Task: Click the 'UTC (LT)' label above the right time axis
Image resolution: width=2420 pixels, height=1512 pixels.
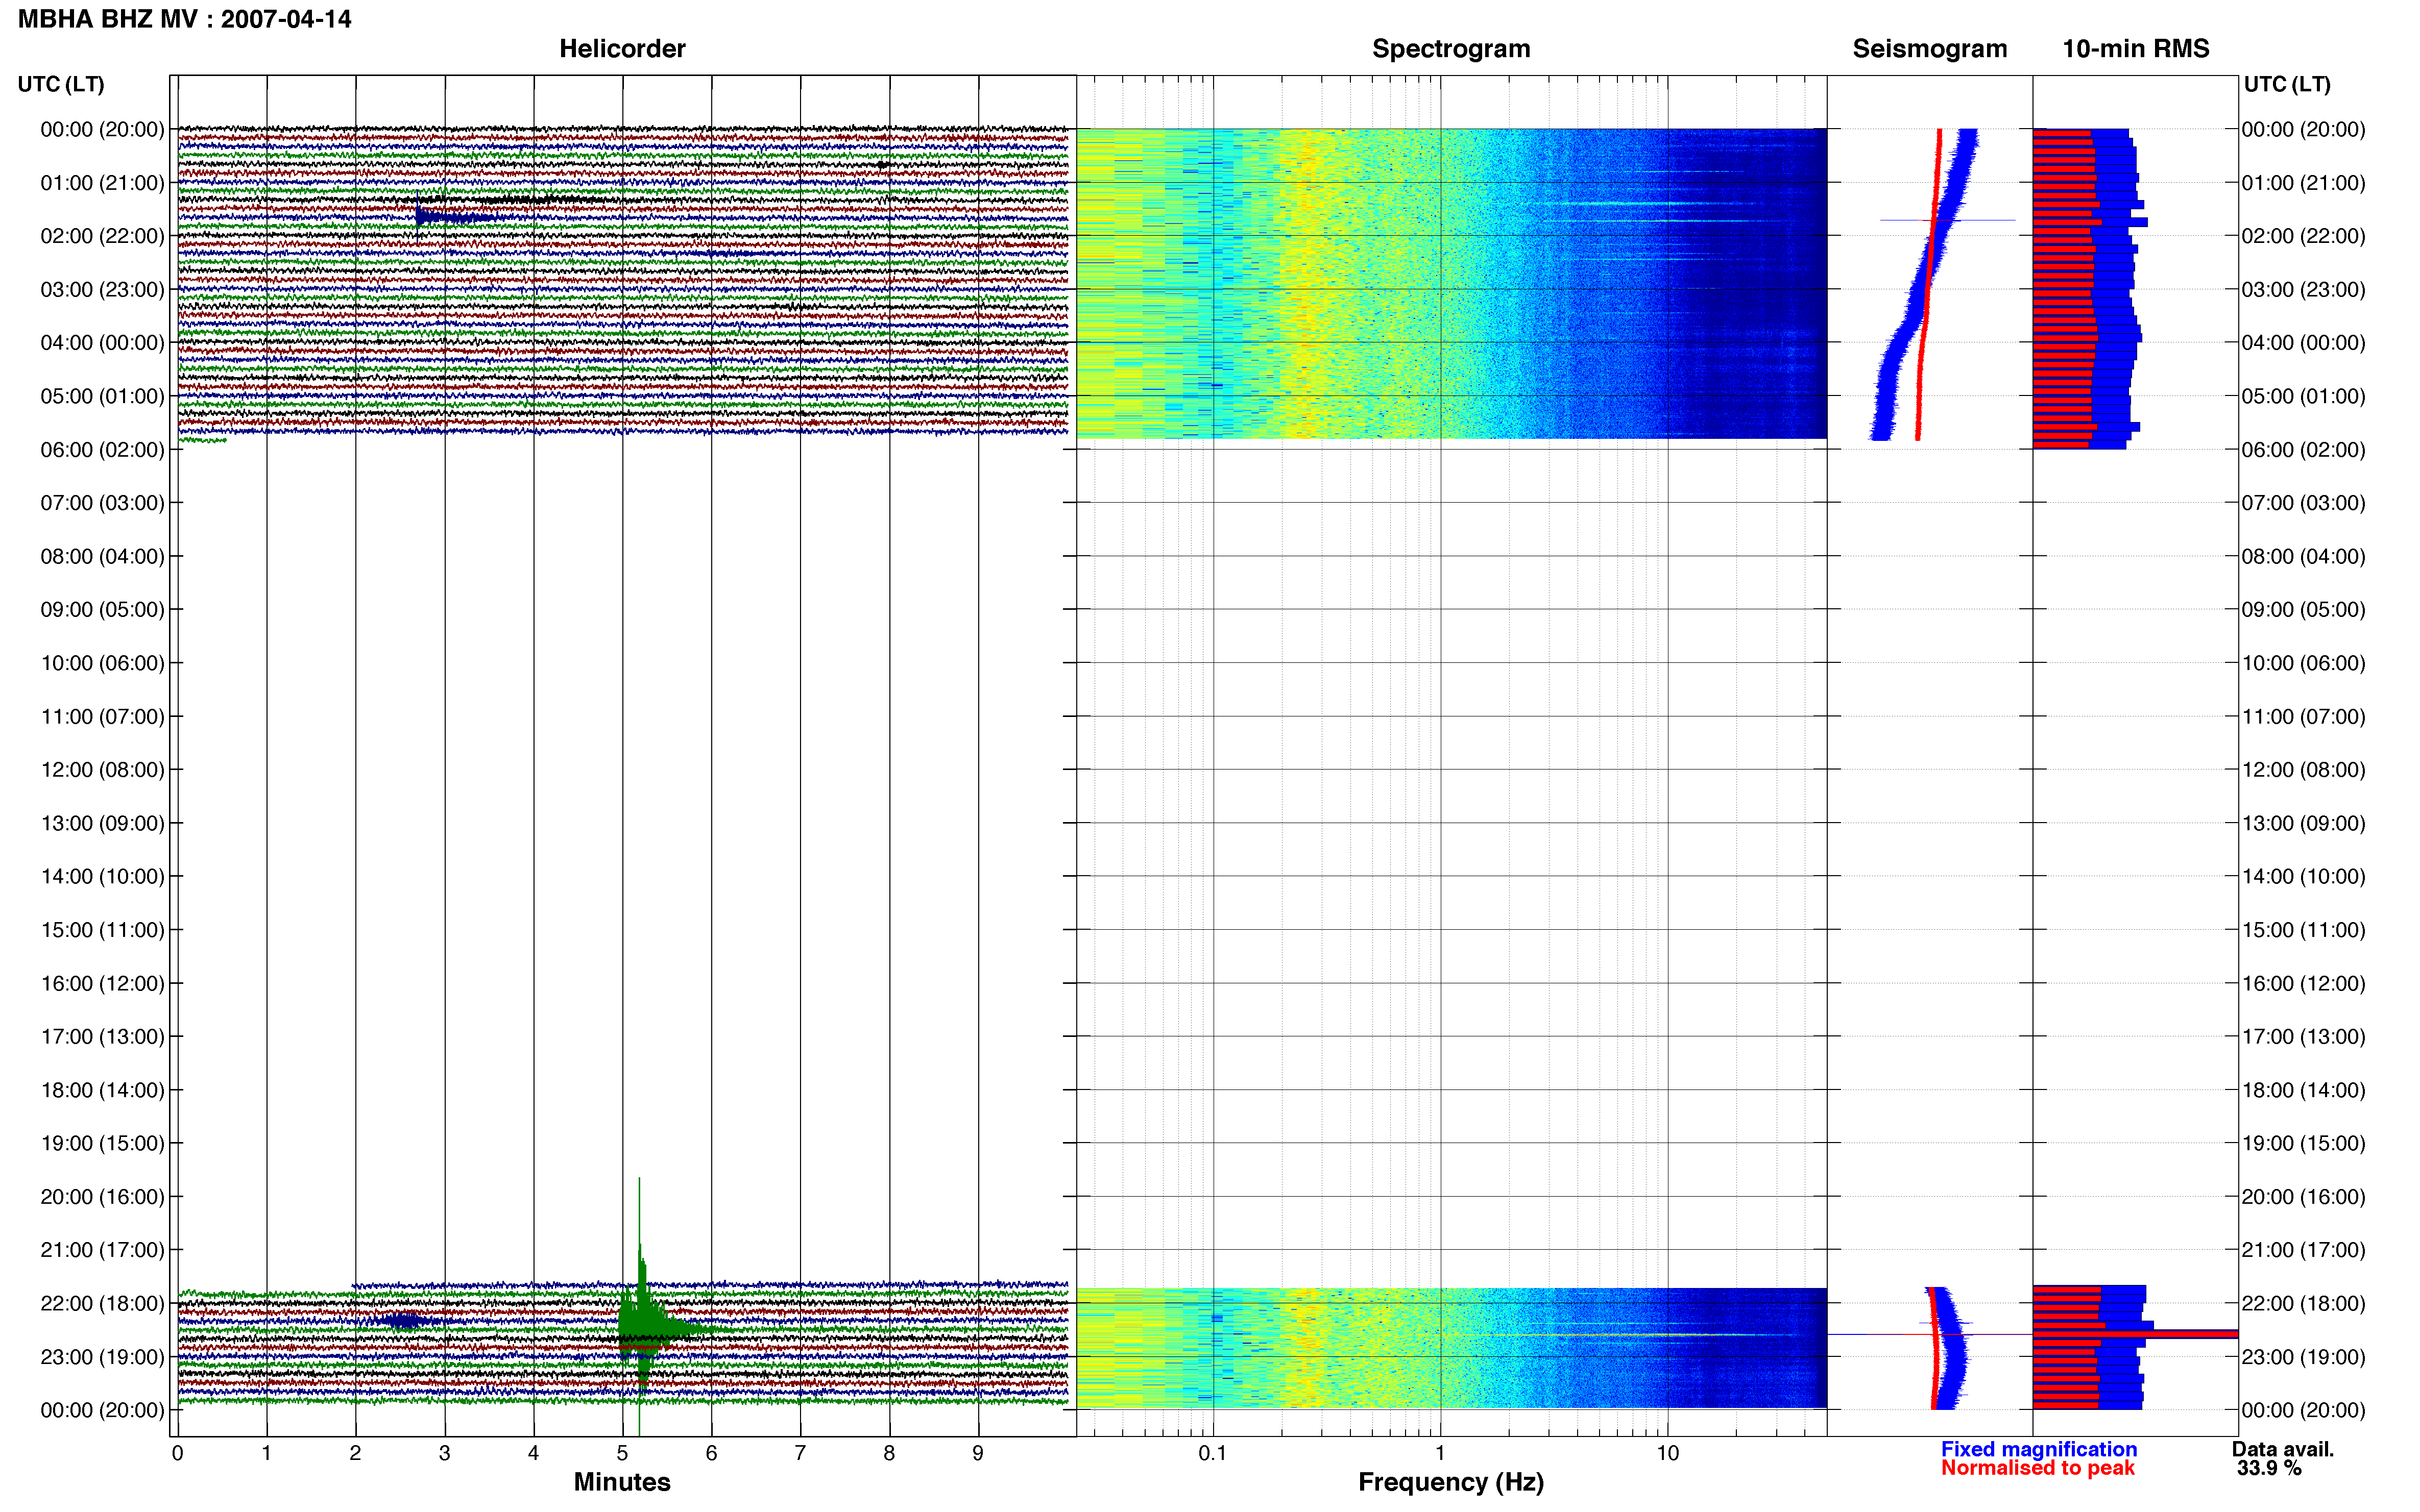Action: pos(2287,84)
